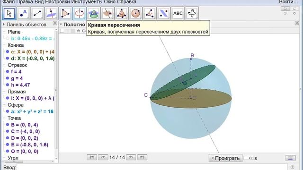Toggle visibility of point D = (0, 0, 2)
303x170 pixels.
[8, 138]
